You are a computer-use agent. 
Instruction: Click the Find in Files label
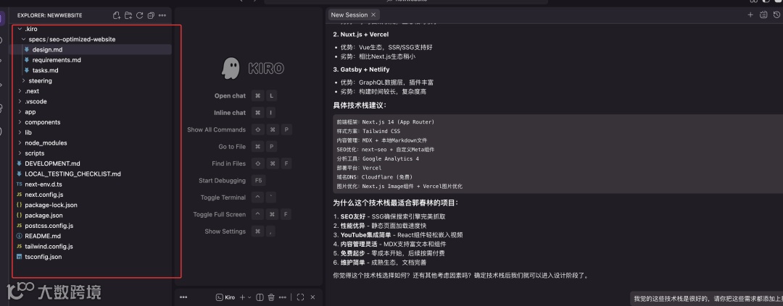click(228, 163)
